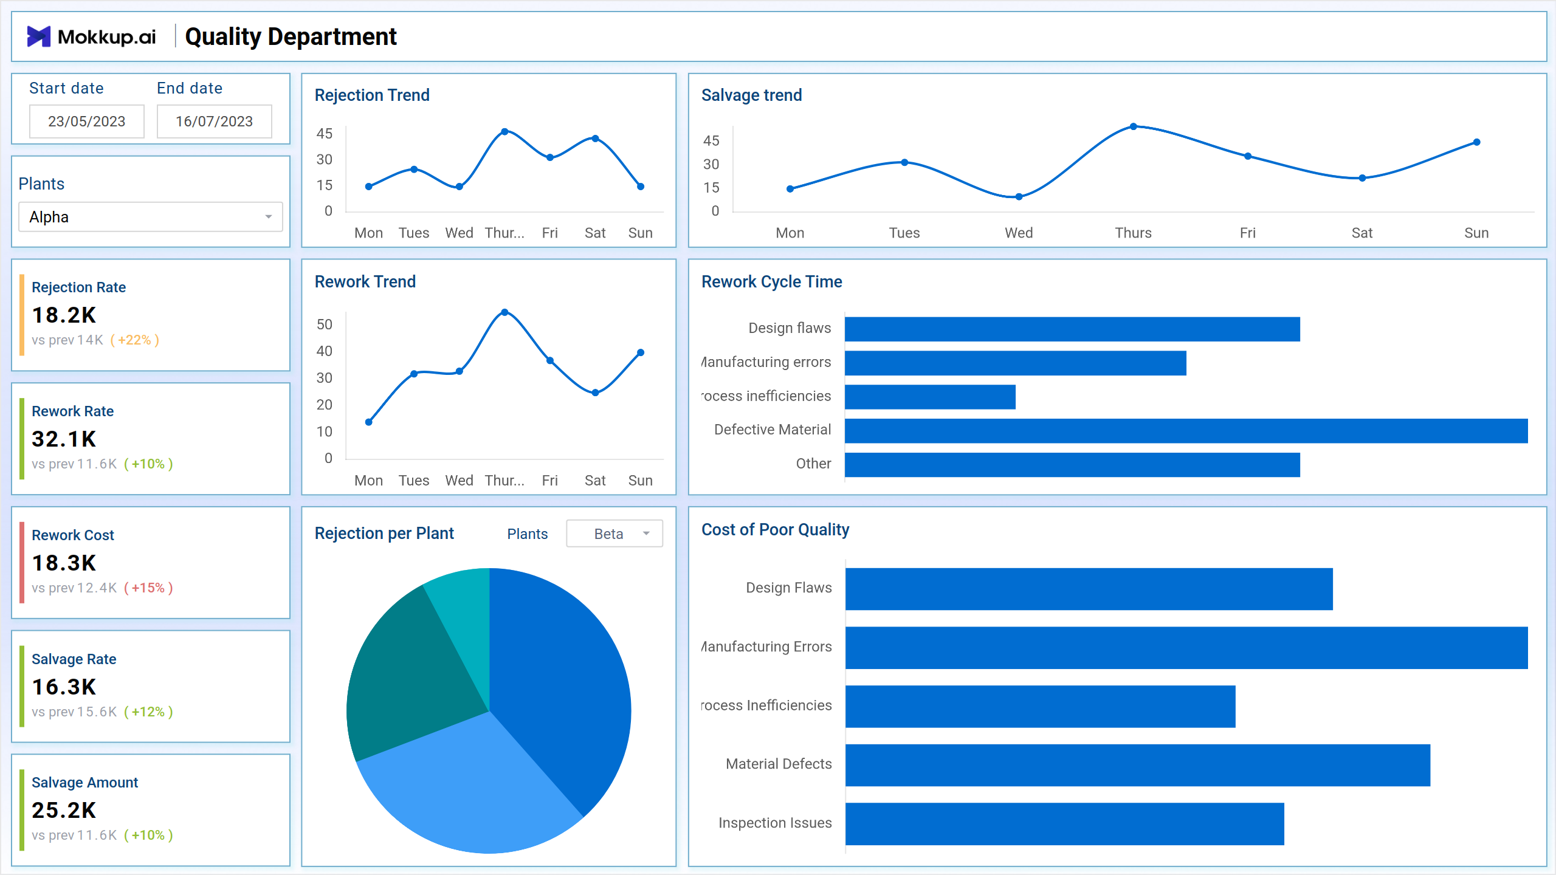
Task: Click the Manufacturing Errors bar in Cost of Poor Quality
Action: (x=1186, y=648)
